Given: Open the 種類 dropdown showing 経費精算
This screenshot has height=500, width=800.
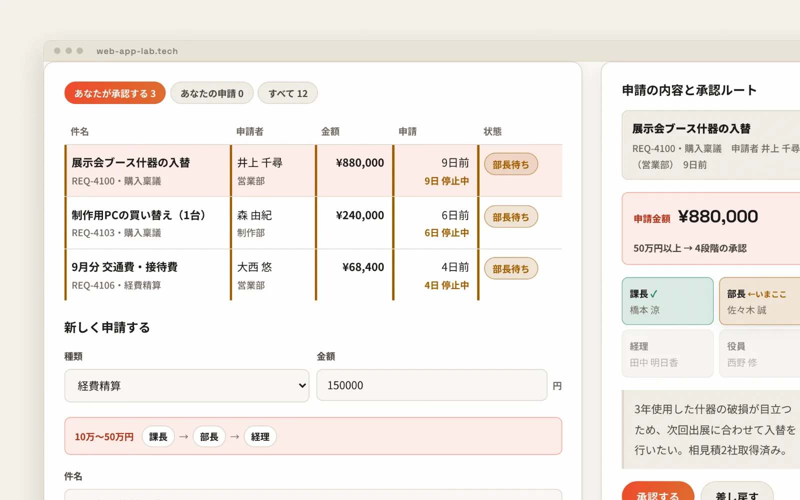Looking at the screenshot, I should [x=187, y=385].
